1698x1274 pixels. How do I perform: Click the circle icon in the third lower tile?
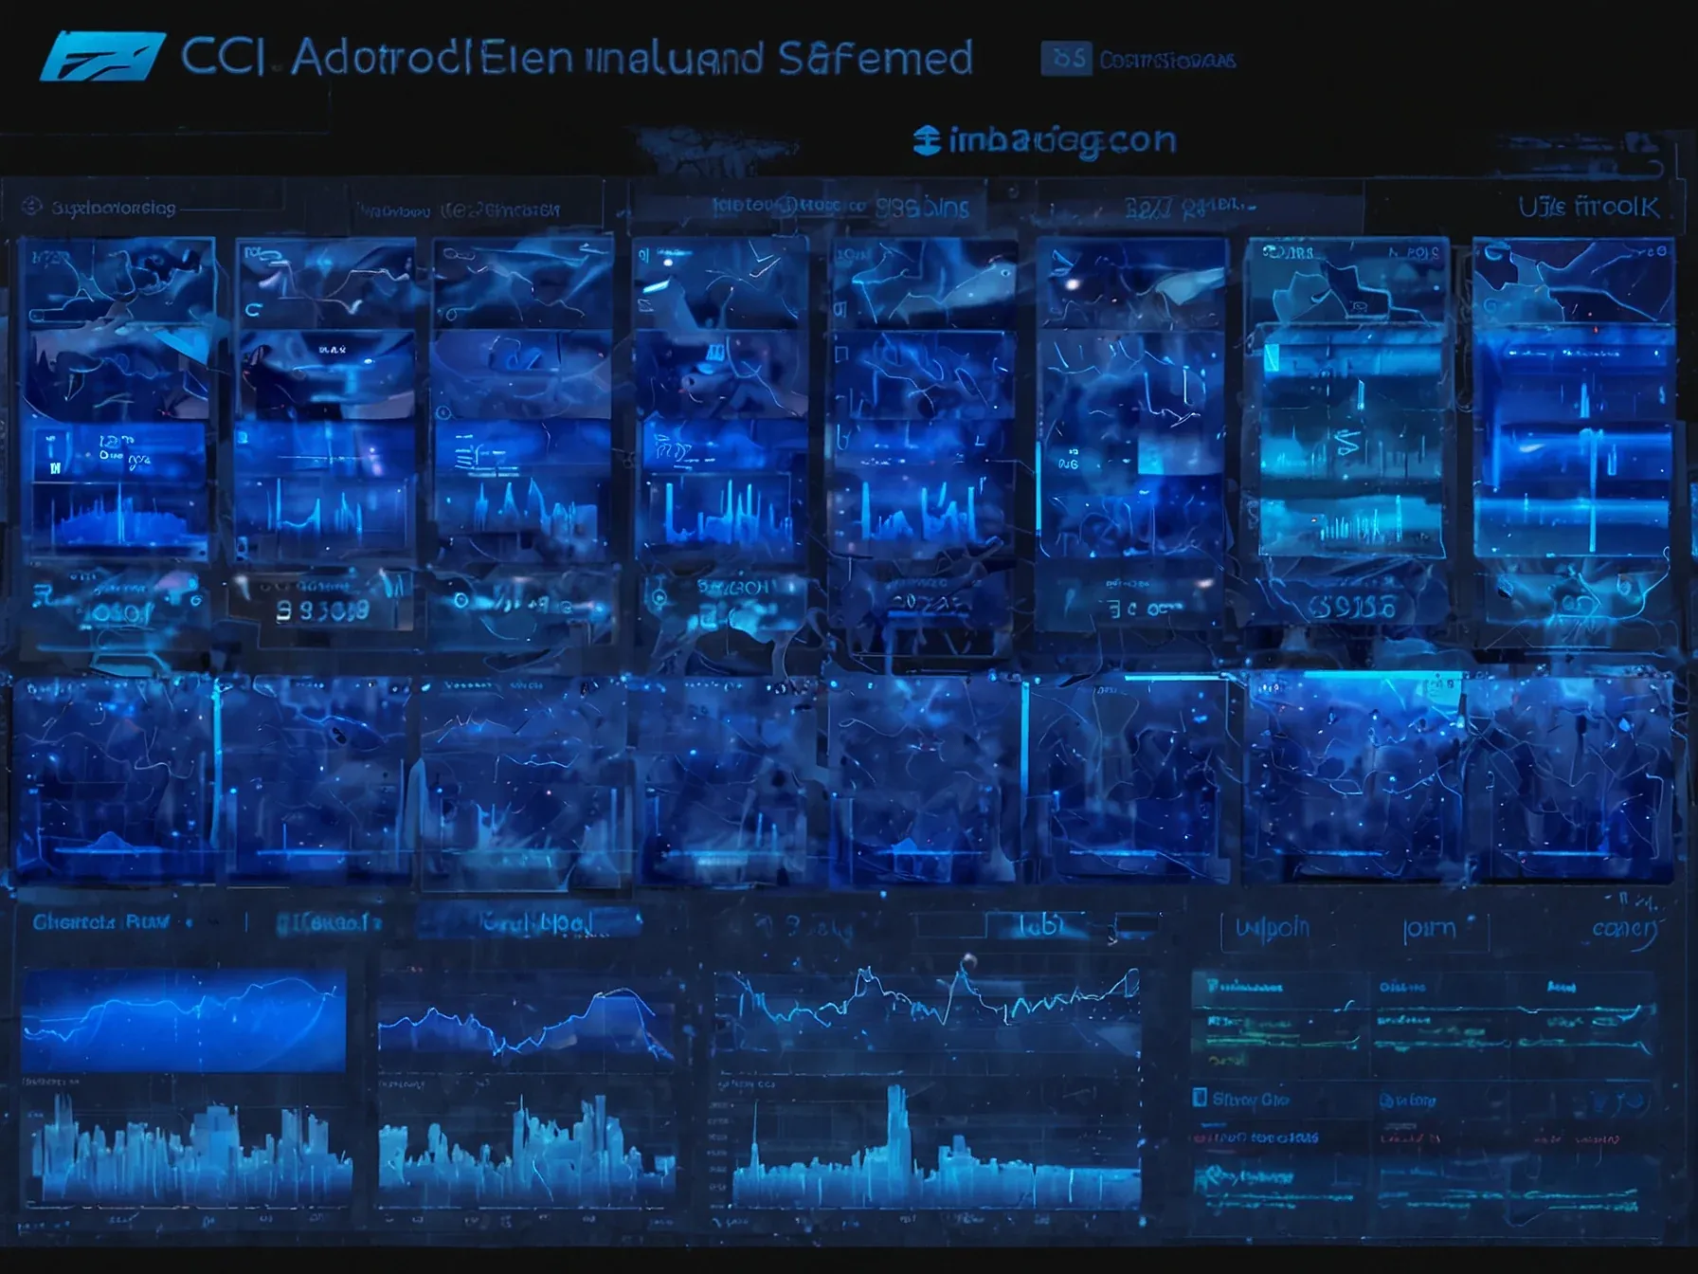(x=461, y=601)
